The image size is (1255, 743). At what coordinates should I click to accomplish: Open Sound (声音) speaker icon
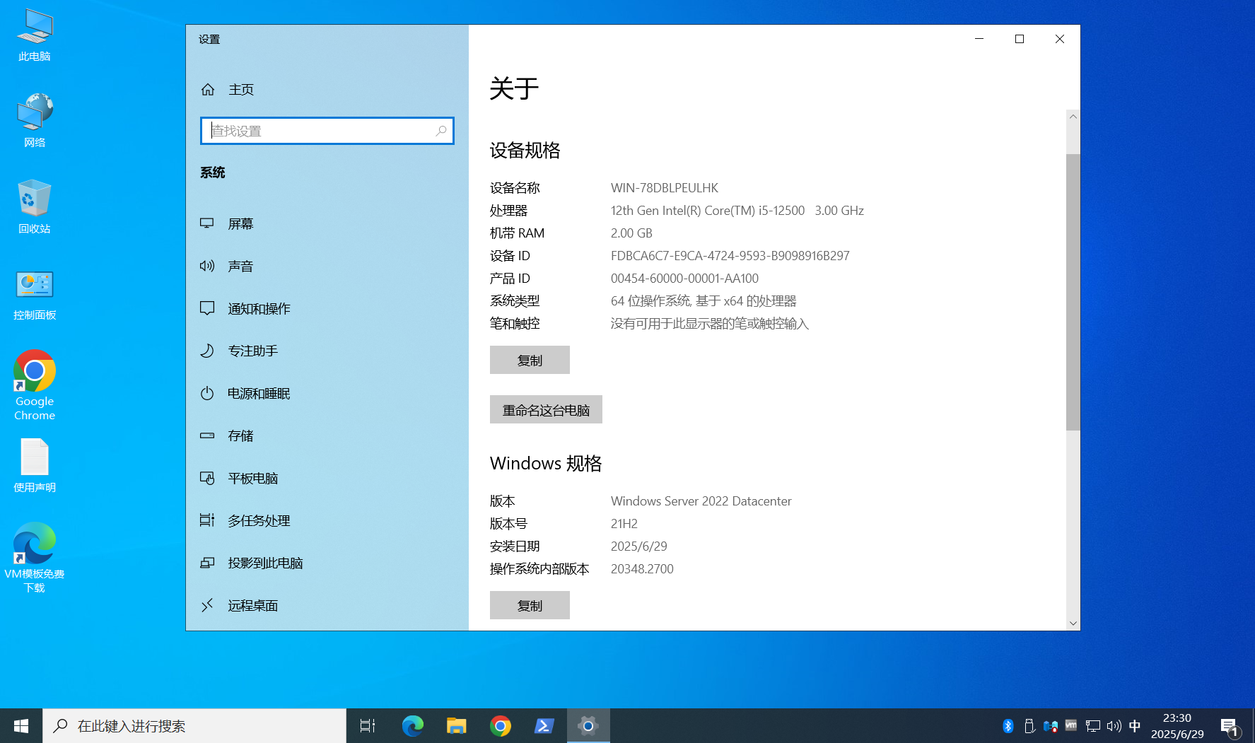(x=207, y=266)
